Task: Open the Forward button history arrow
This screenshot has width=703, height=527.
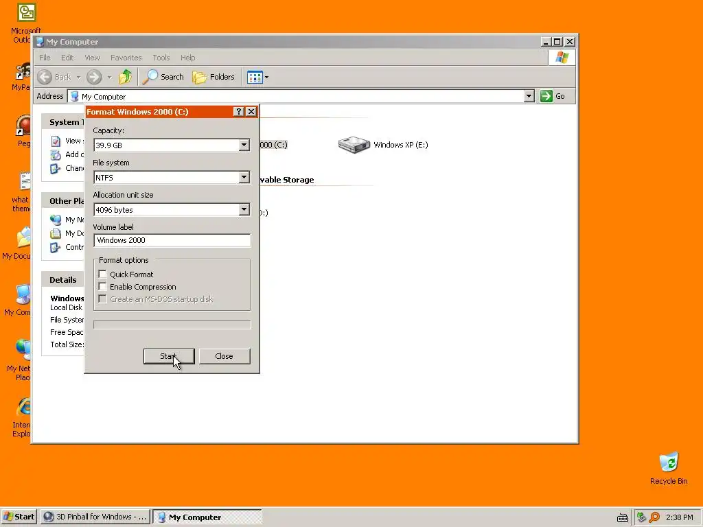Action: tap(109, 77)
